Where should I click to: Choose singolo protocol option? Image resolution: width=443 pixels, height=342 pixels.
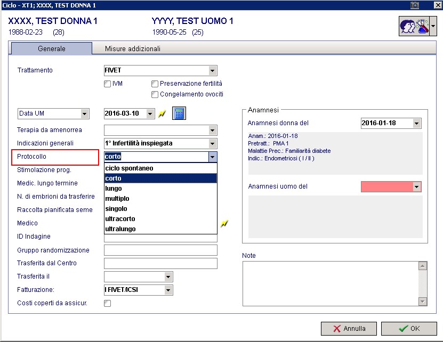pos(160,209)
